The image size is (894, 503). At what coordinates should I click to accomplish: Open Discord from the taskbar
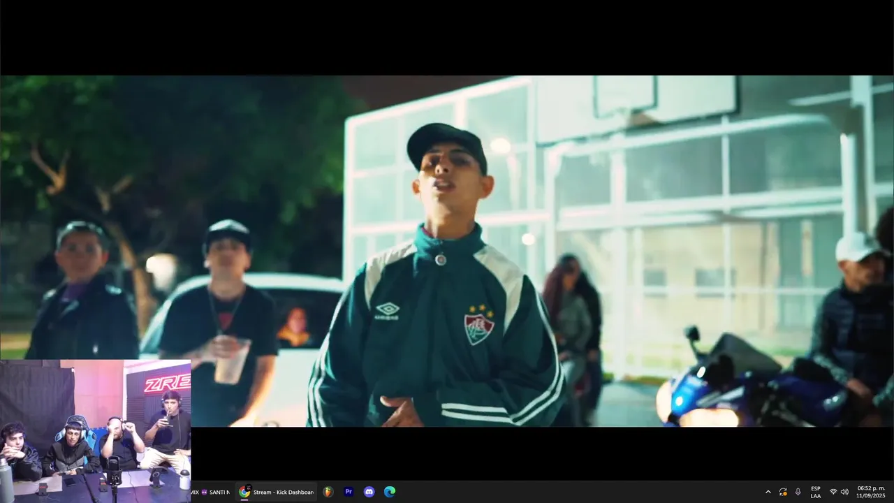[x=369, y=492]
